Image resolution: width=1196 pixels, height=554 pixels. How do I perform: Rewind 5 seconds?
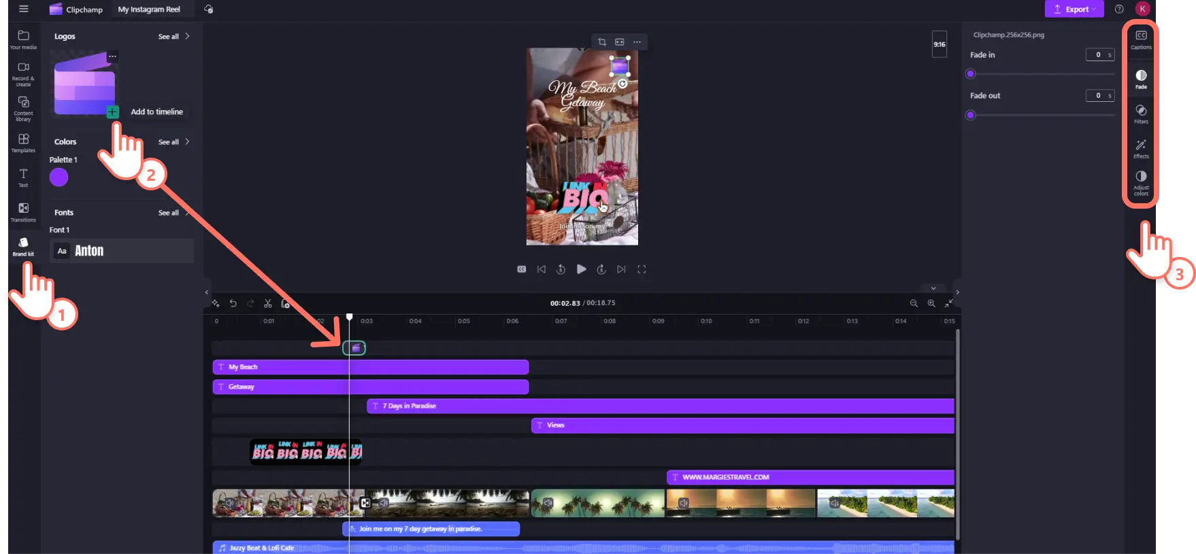pyautogui.click(x=561, y=269)
